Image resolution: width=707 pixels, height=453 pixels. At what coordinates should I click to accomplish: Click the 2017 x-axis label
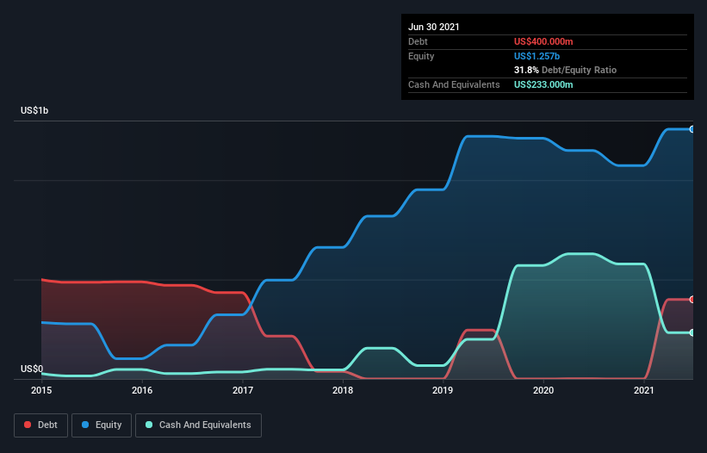coord(243,390)
